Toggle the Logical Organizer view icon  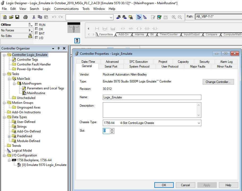pyautogui.click(x=145, y=17)
